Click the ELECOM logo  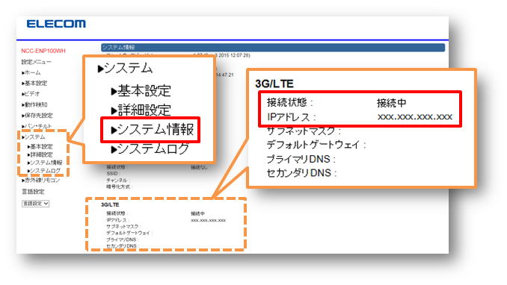point(56,24)
